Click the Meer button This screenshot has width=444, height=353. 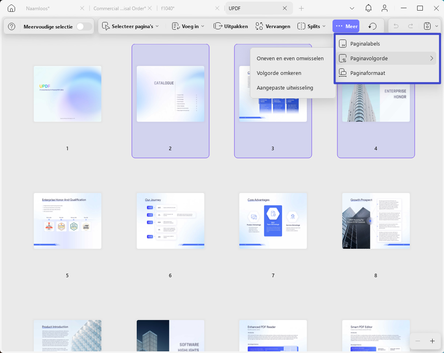click(x=346, y=26)
